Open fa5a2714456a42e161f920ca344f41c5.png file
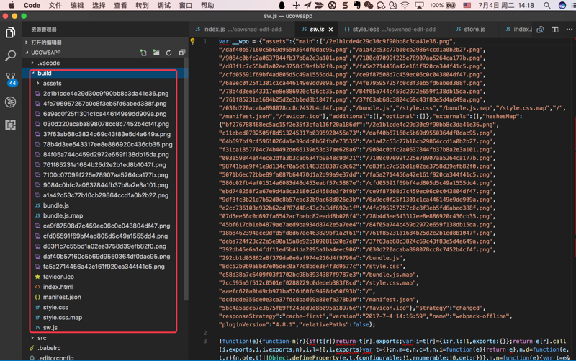The image size is (576, 361). (105, 267)
